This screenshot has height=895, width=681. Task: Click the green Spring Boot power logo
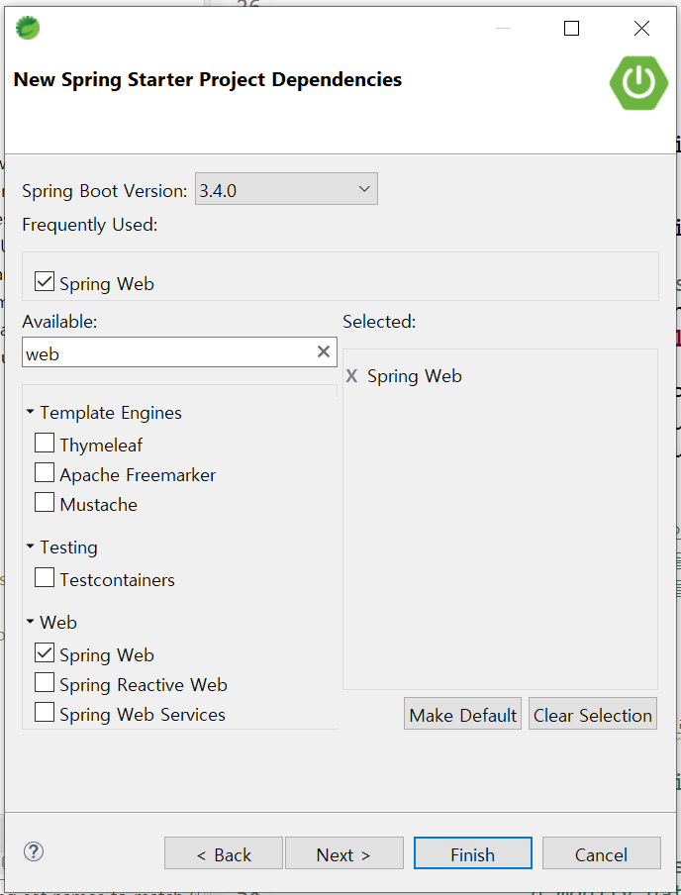coord(638,83)
